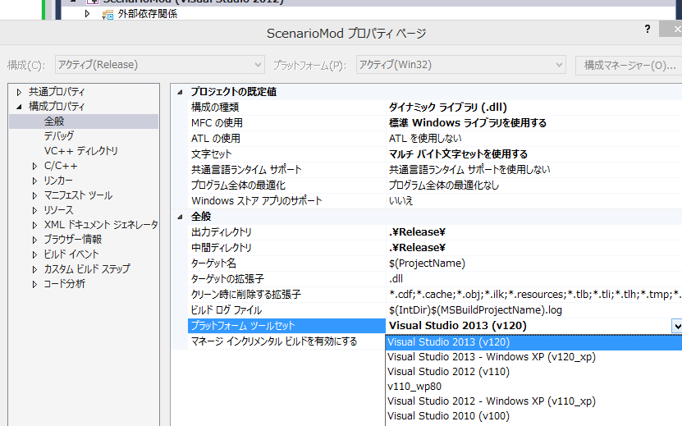Select デバッグ in the property tree
The height and width of the screenshot is (426, 682).
click(58, 136)
